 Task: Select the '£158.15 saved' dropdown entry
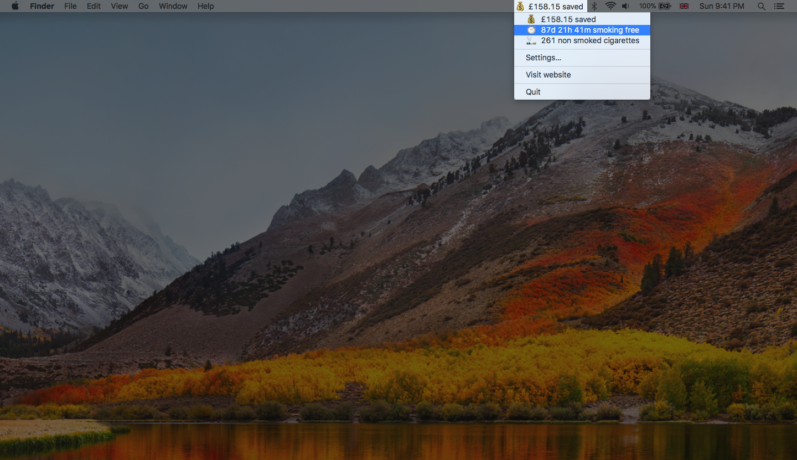pos(582,19)
